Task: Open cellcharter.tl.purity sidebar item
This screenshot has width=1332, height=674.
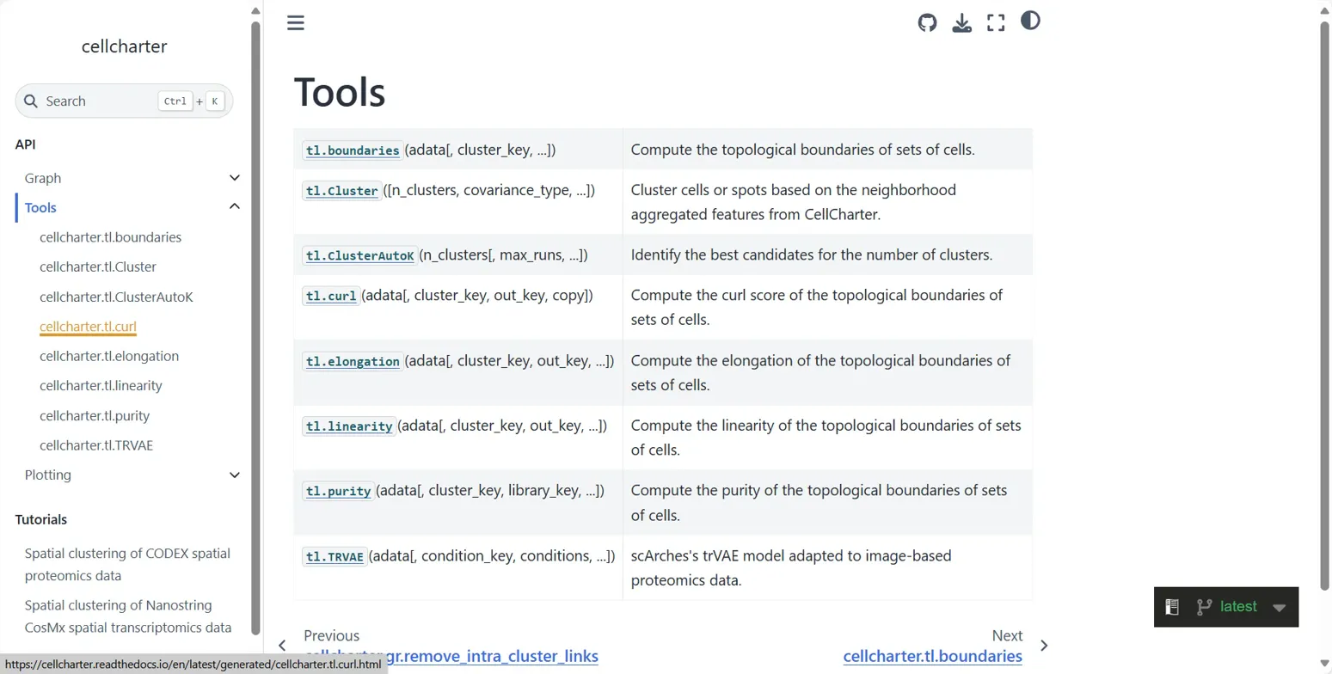Action: (x=95, y=416)
